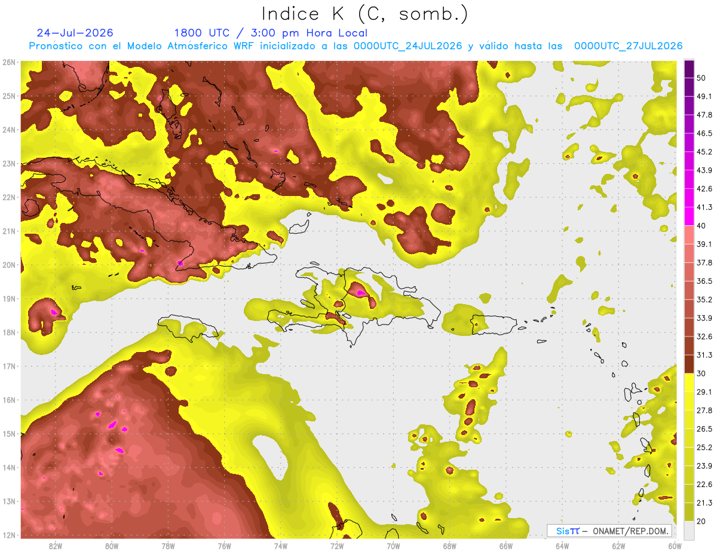
Task: Click the longitude label '80W'
Action: tap(112, 546)
